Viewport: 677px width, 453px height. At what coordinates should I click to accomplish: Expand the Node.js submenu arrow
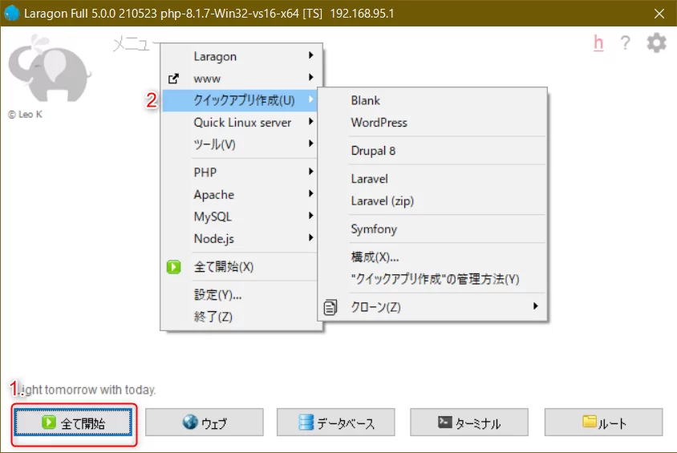point(311,237)
